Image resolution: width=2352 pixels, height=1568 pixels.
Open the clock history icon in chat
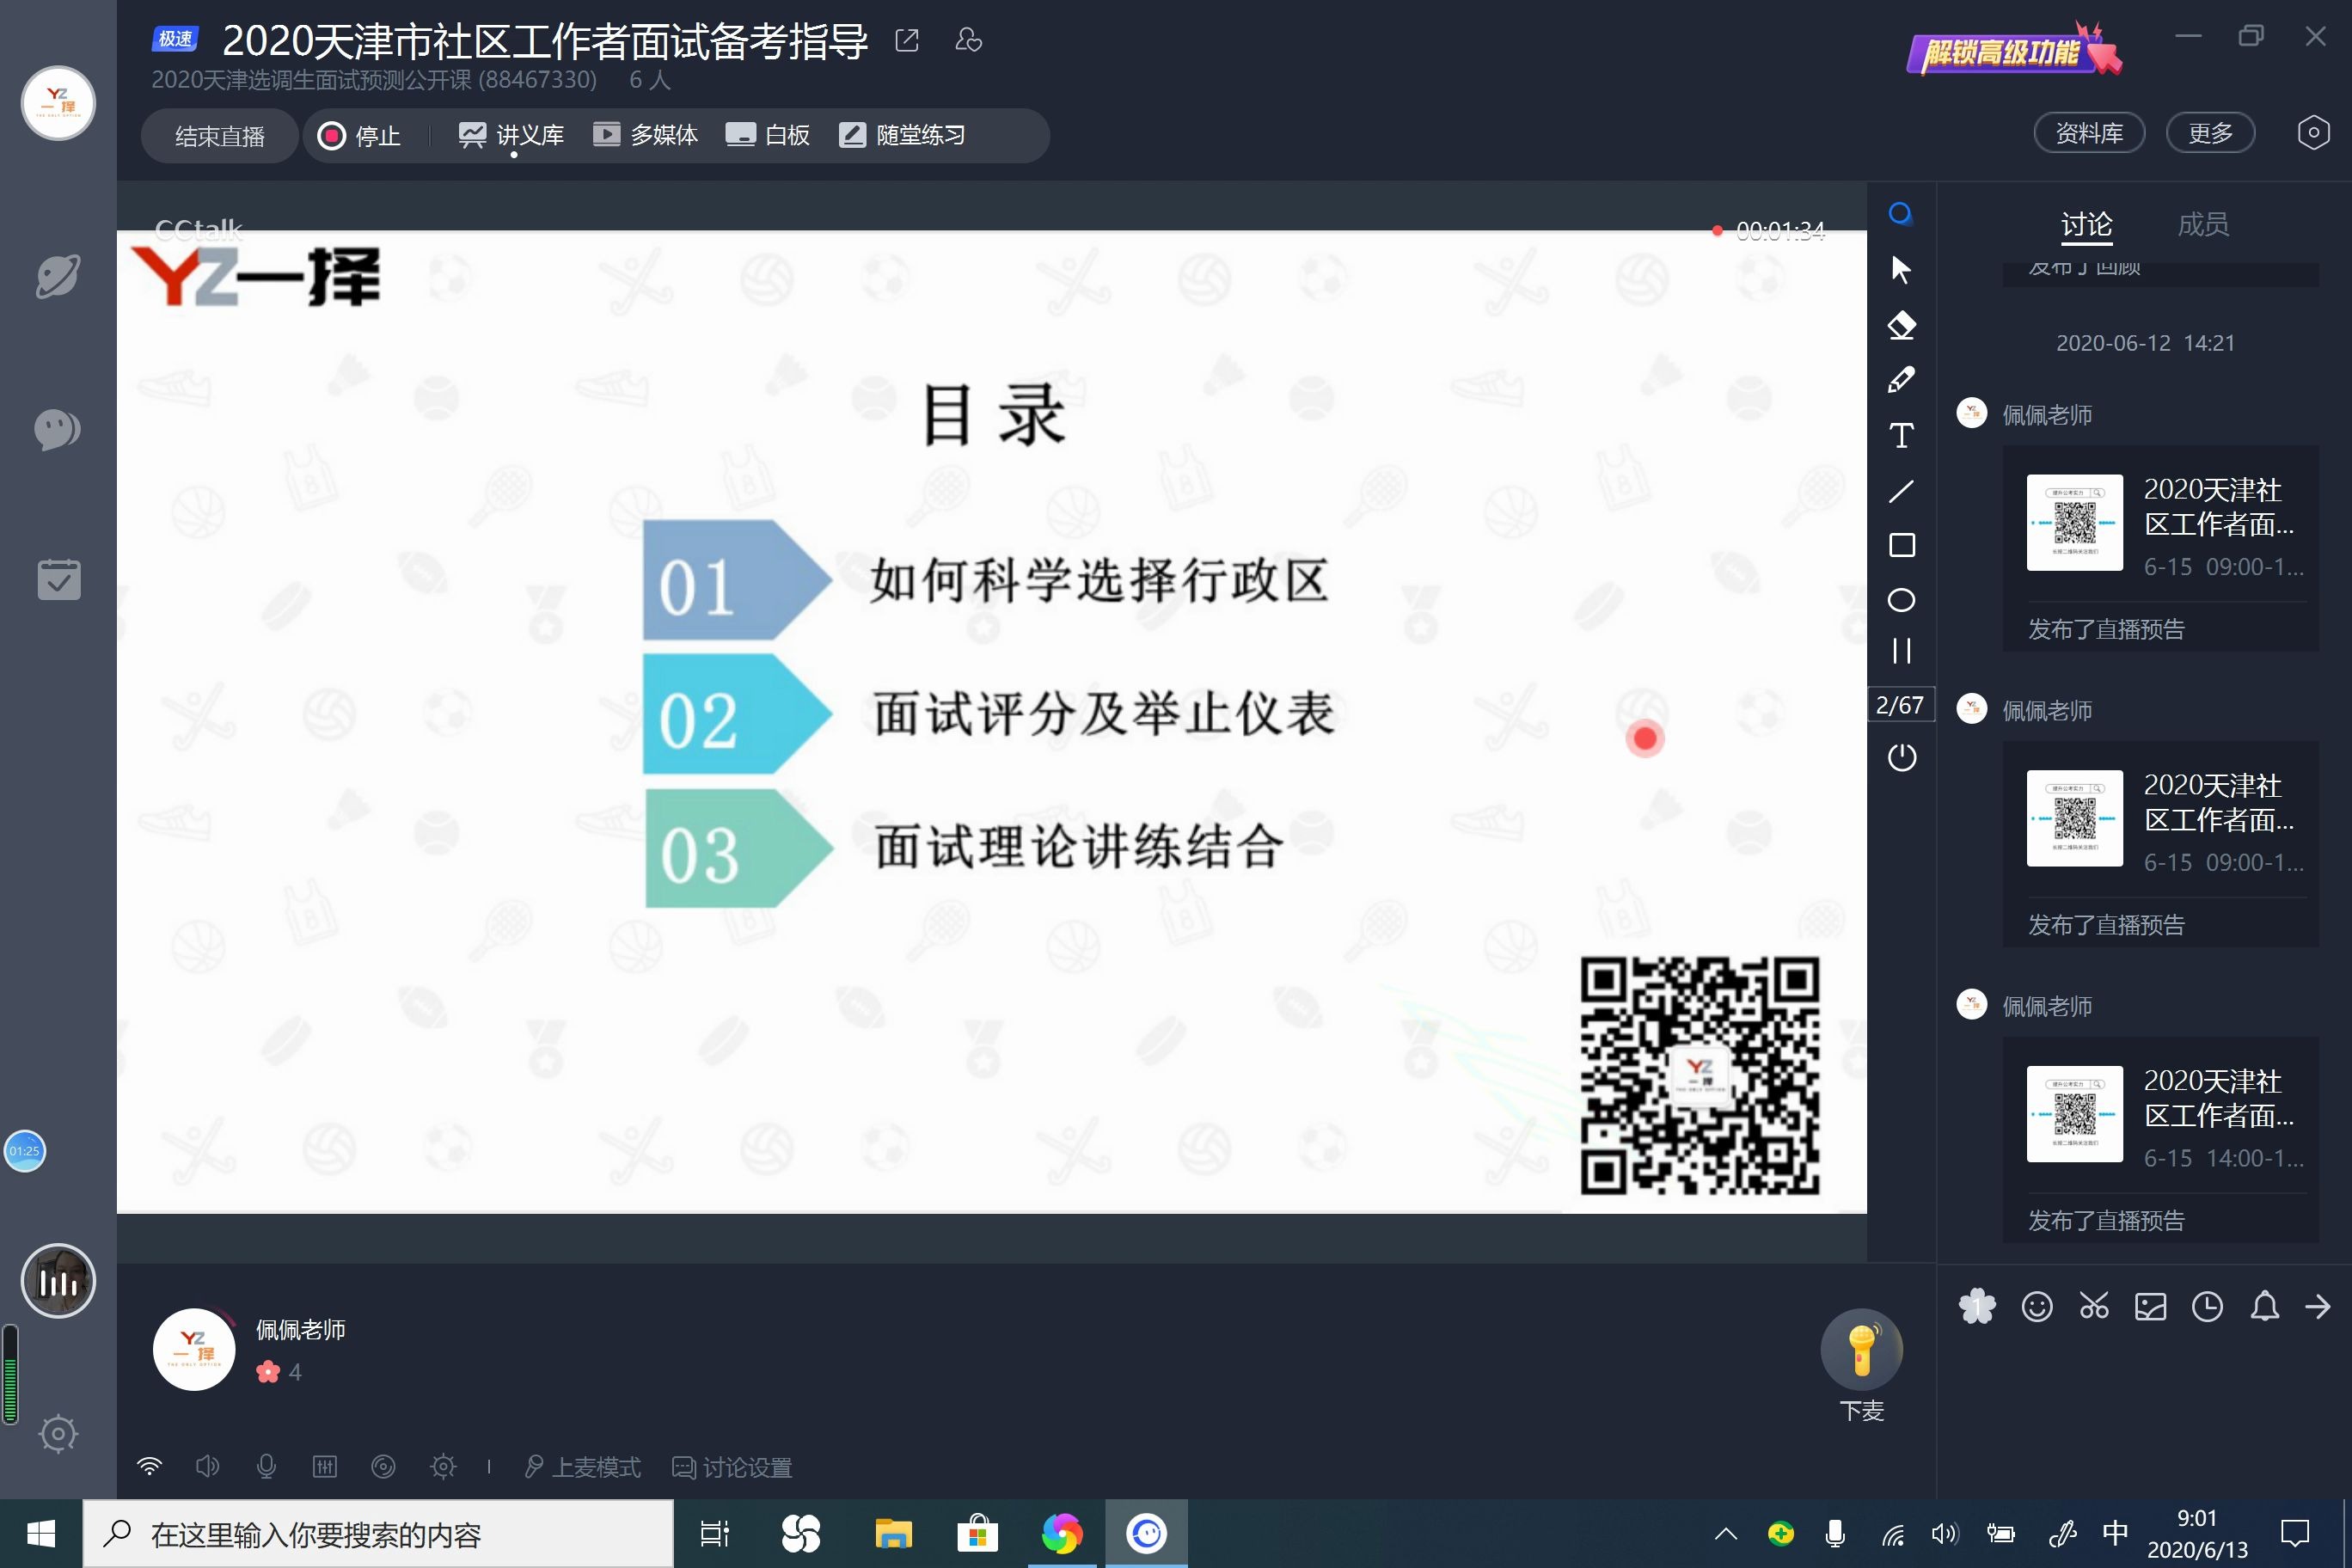(2207, 1307)
